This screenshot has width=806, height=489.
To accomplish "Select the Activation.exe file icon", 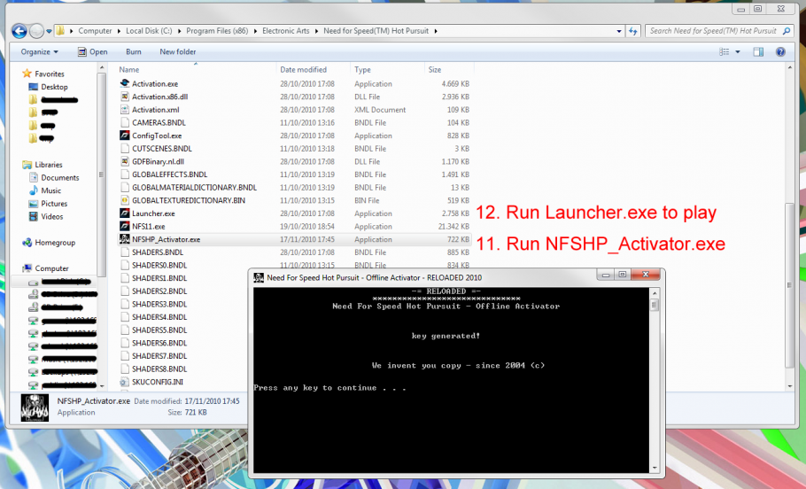I will (x=124, y=83).
